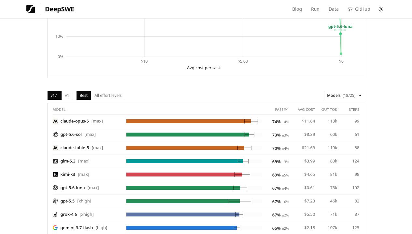
Task: Click the Z icon beside glm-5.3
Action: pos(55,161)
